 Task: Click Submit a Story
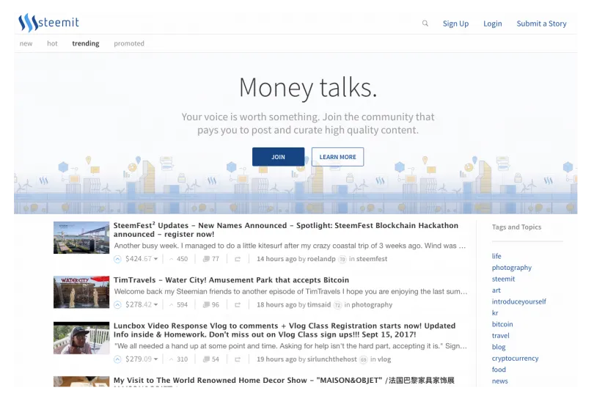point(542,23)
